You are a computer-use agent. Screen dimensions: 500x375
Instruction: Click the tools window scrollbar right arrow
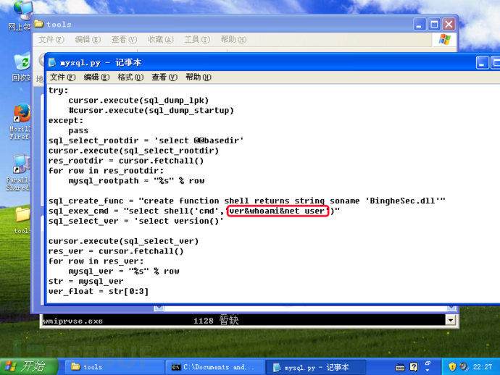tap(451, 308)
